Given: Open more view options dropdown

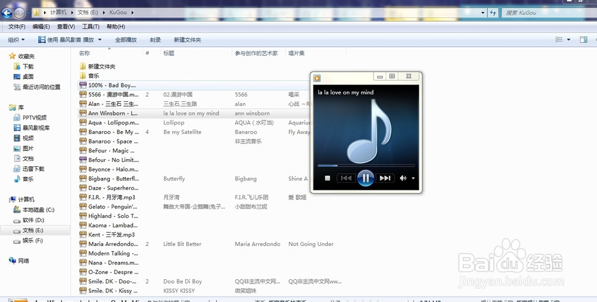Looking at the screenshot, I should pos(568,39).
